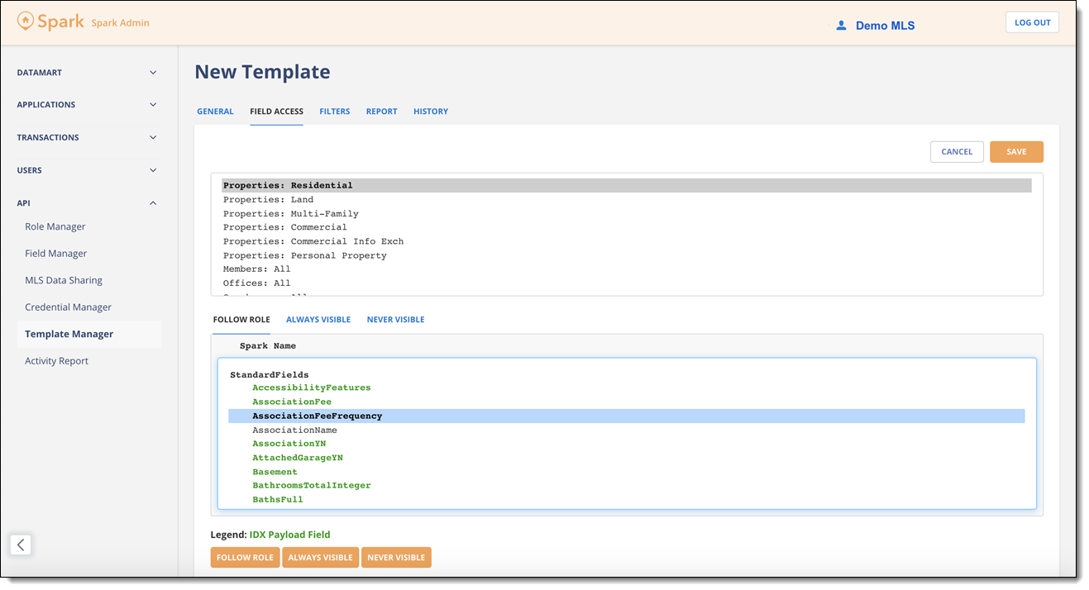Screen dimensions: 1089x590
Task: Click the Spark logo icon
Action: [x=26, y=21]
